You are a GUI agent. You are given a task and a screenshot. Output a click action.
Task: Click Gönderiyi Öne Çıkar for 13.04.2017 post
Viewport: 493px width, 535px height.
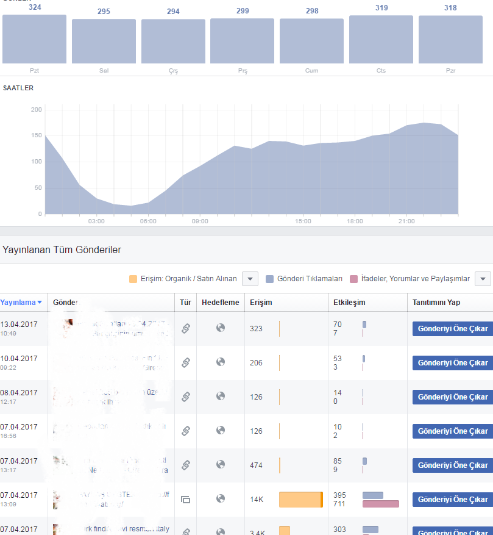(x=453, y=329)
